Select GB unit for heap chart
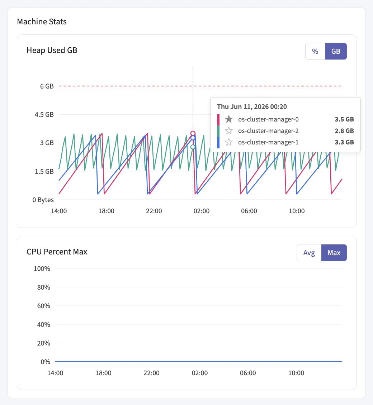 (x=336, y=51)
